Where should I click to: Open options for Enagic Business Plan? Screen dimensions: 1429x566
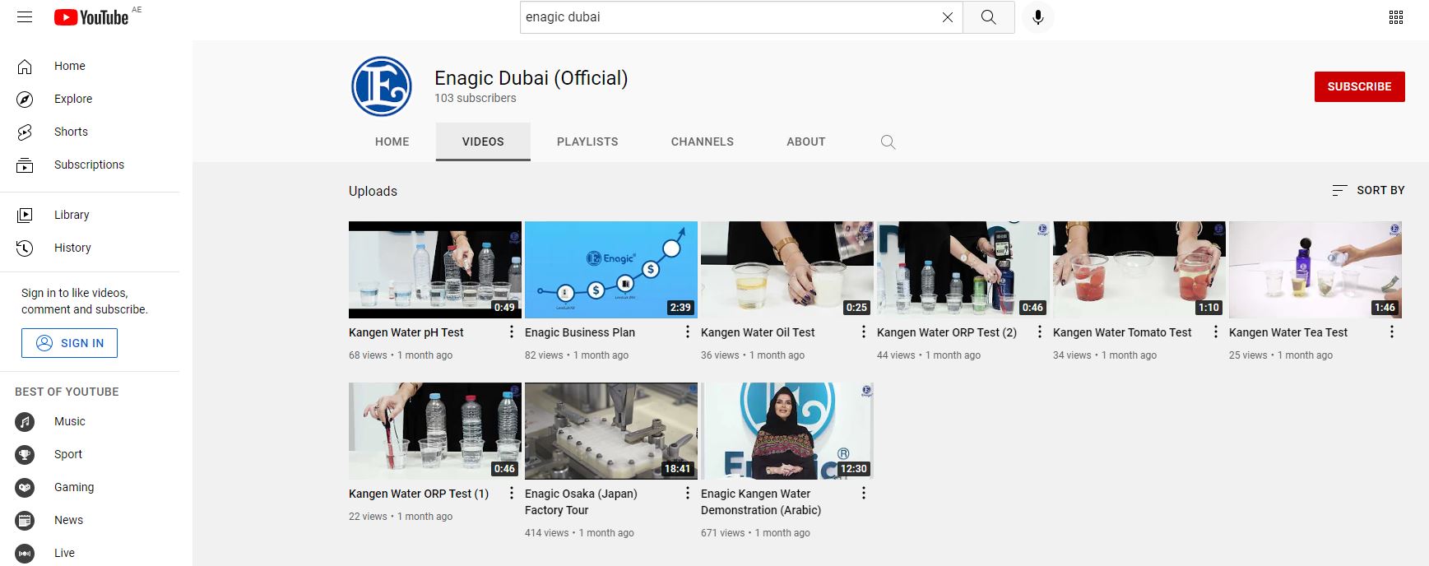688,332
